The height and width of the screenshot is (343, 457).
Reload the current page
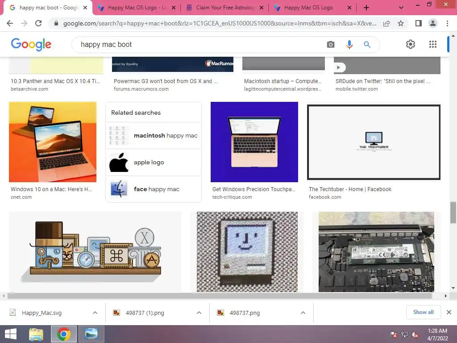pyautogui.click(x=38, y=23)
